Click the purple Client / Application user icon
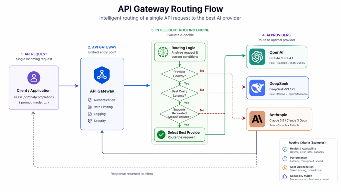341x192 pixels. (x=34, y=77)
